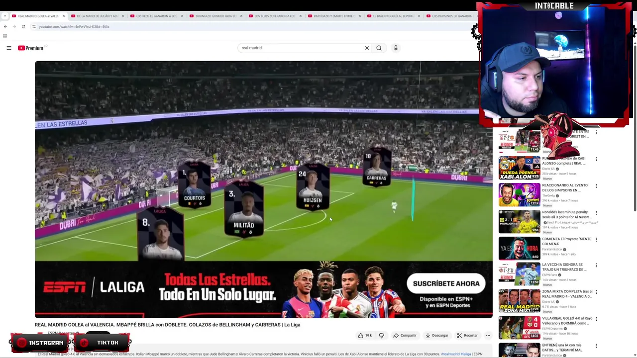Click the INSTAGRAM overlay badge
637x358 pixels.
40,343
